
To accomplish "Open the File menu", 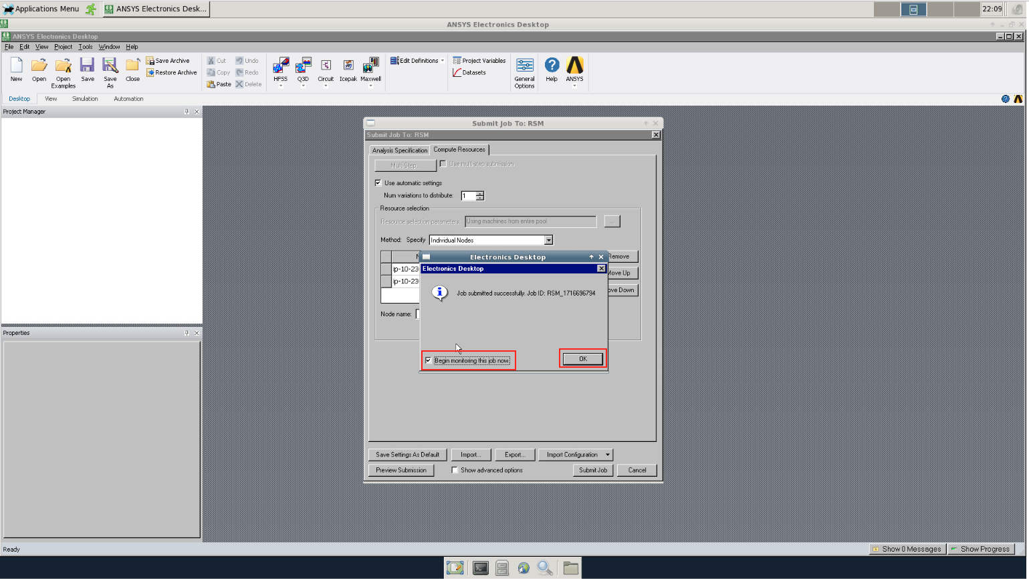I will (x=9, y=47).
